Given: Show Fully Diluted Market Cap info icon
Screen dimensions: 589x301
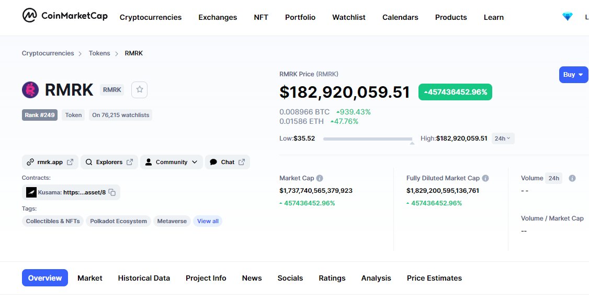Looking at the screenshot, I should tap(485, 178).
